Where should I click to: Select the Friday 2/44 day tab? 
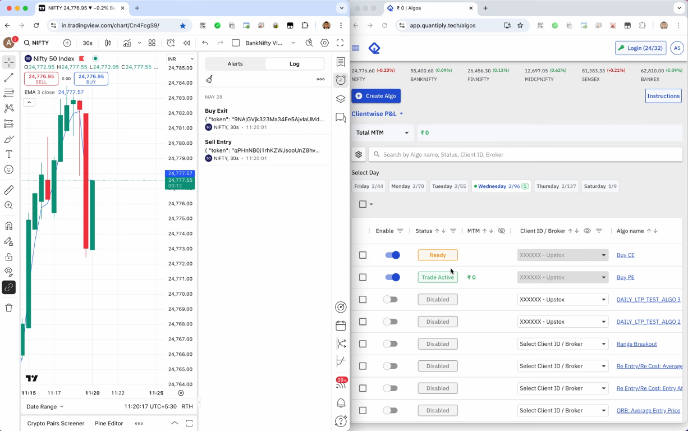point(369,186)
